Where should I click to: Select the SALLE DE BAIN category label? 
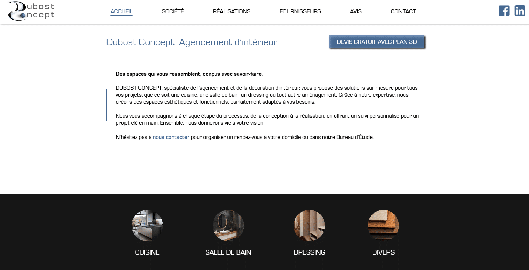[x=228, y=252]
